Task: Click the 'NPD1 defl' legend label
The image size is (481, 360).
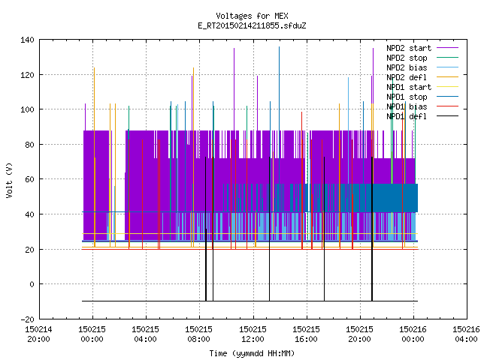Action: [407, 117]
